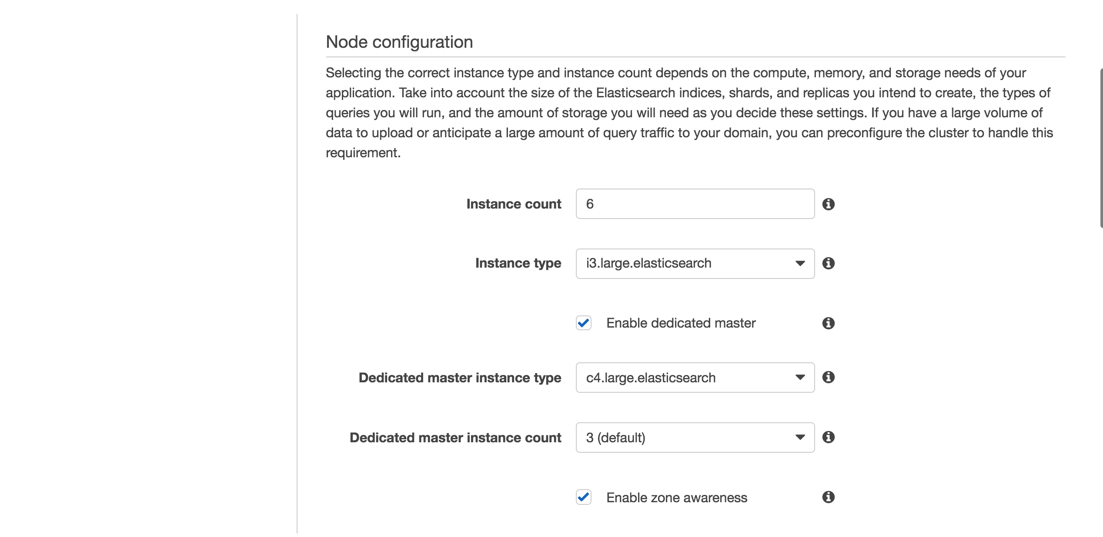Toggle the Enable zone awareness checkbox
Screen dimensions: 1103x537
click(583, 497)
